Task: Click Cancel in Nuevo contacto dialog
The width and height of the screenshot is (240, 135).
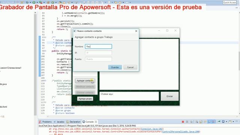Action: (130, 67)
